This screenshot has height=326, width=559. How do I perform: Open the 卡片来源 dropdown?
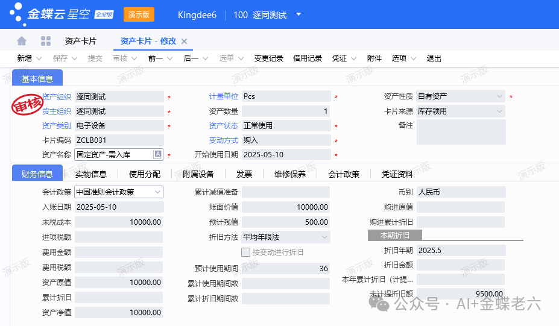(x=500, y=111)
